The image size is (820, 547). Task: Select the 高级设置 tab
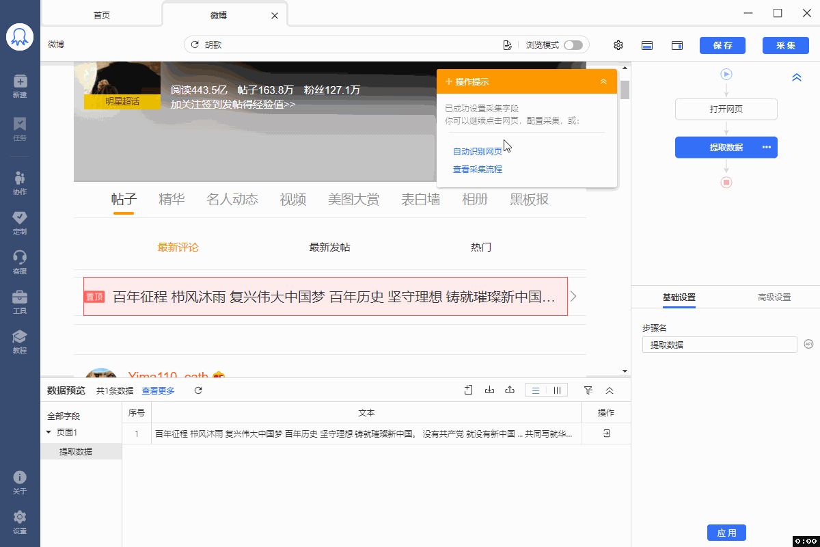(x=774, y=297)
